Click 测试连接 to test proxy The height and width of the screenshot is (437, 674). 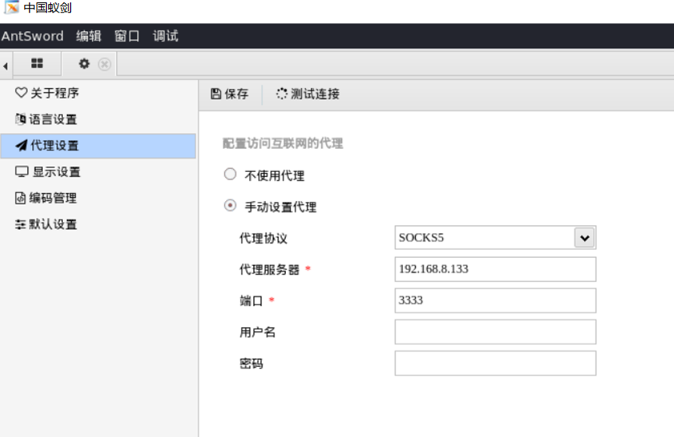coord(308,93)
